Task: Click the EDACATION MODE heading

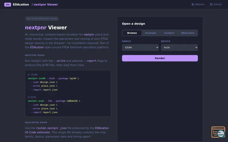Action: 36,122
